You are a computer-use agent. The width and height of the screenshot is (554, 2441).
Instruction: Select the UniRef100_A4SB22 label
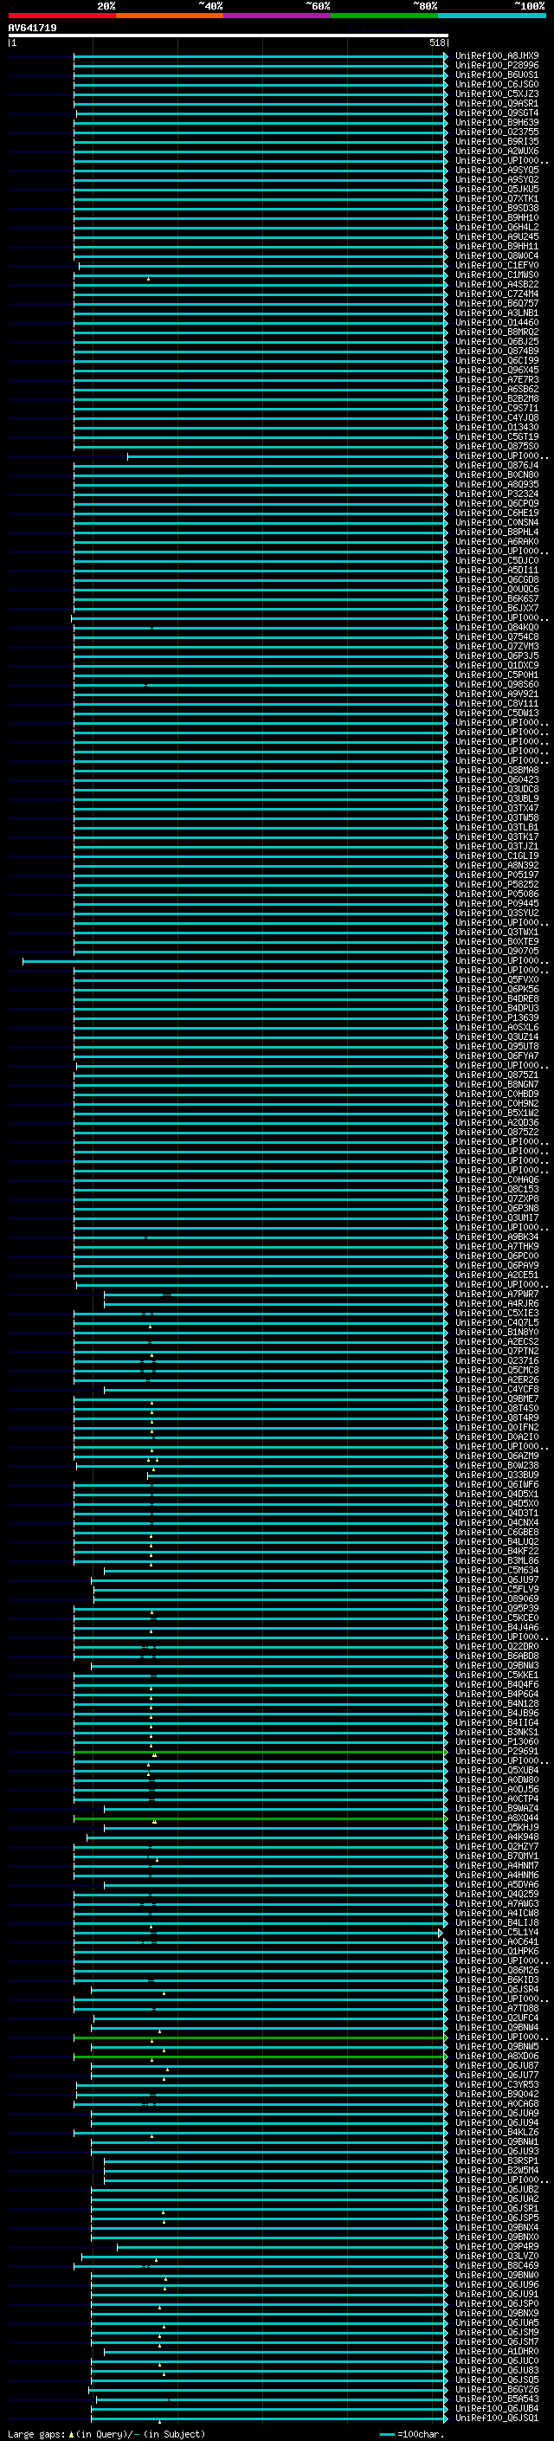[497, 284]
